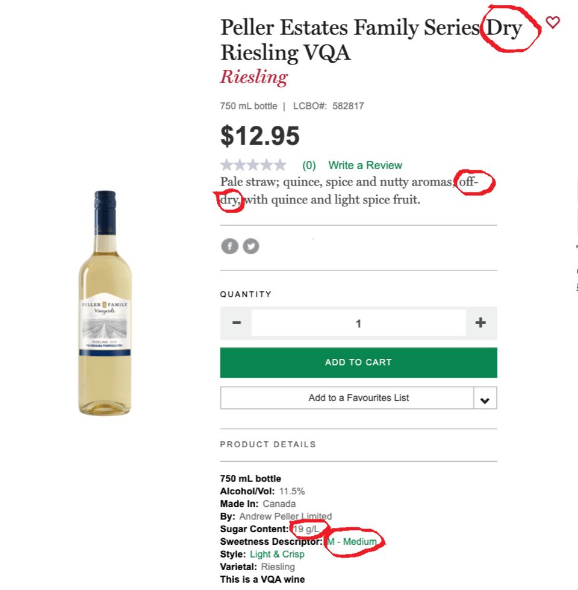
Task: Click the Add to Cart button
Action: coord(358,362)
